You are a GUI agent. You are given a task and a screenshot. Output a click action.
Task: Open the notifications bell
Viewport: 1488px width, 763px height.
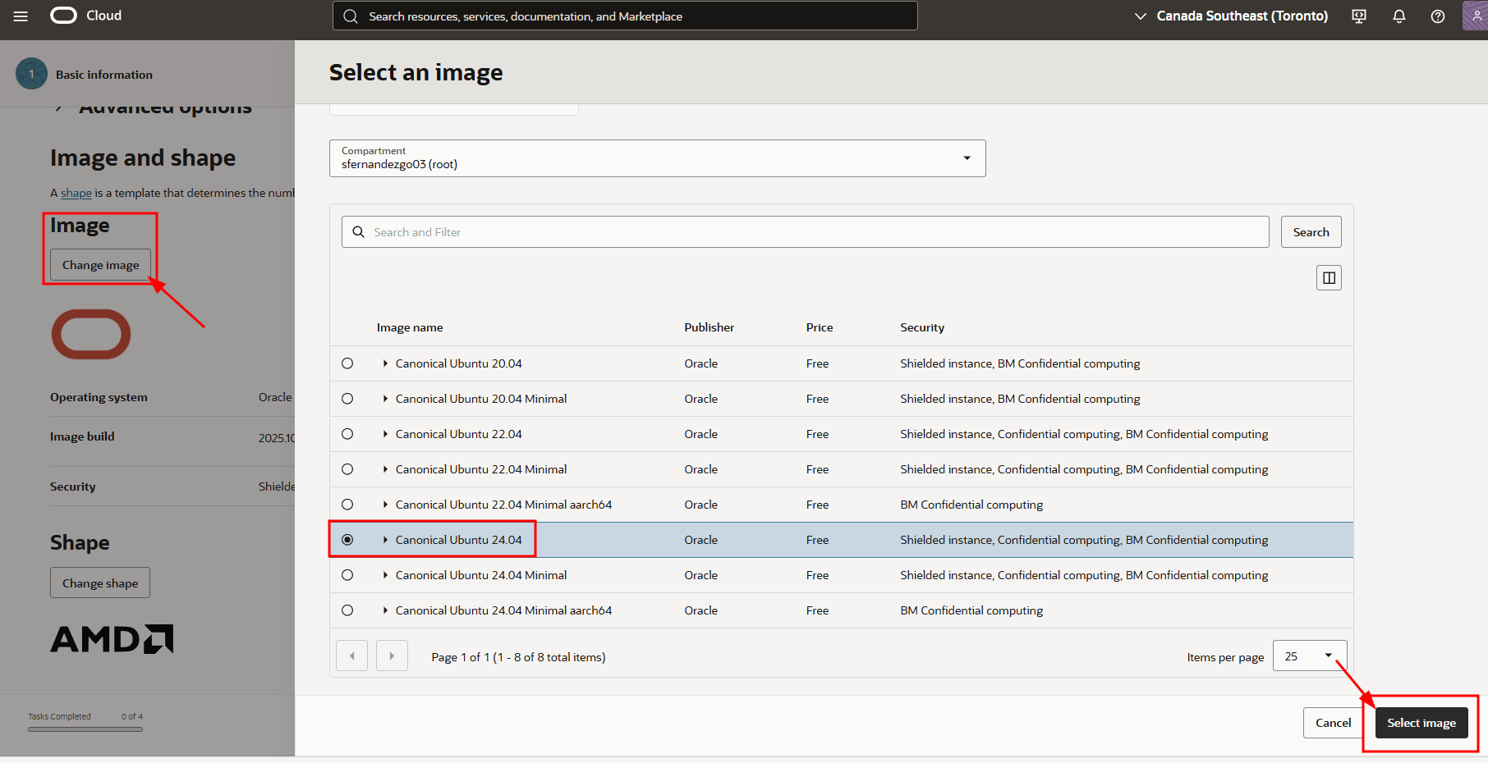point(1398,16)
